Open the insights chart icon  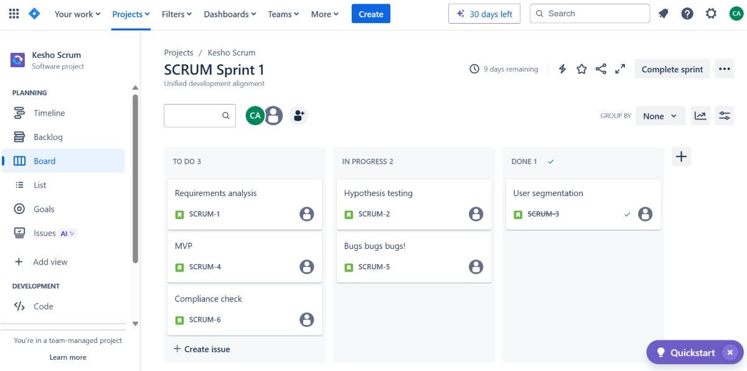700,116
